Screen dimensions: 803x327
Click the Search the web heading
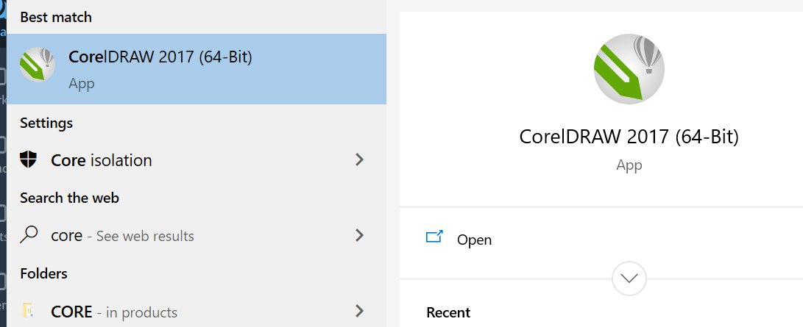tap(70, 198)
